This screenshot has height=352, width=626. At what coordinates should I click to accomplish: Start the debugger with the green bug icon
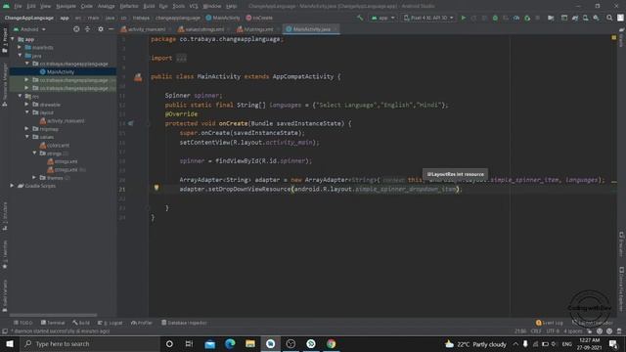pos(495,18)
